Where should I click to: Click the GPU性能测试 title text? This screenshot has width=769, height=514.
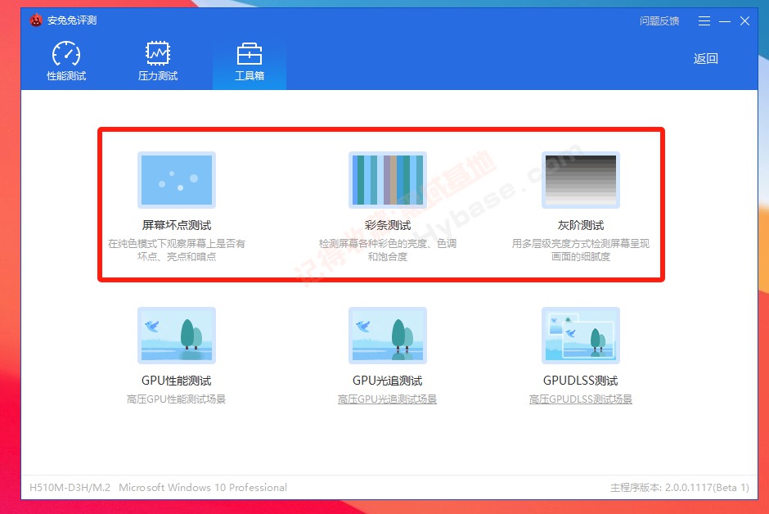click(177, 381)
